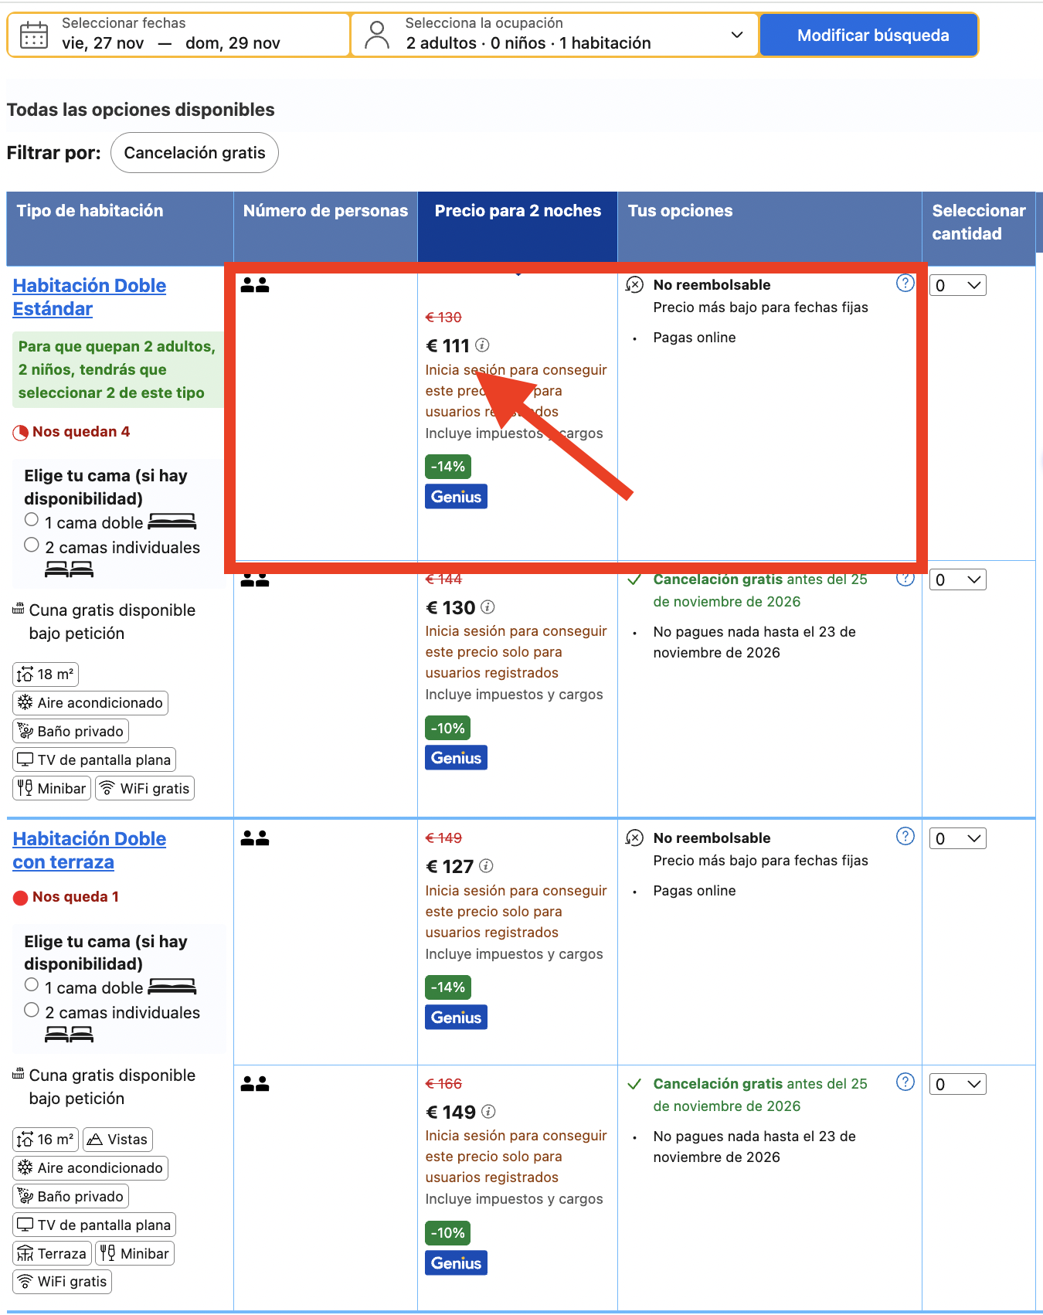Open the quantity dropdown for the € 111 option
The width and height of the screenshot is (1043, 1315).
click(957, 286)
